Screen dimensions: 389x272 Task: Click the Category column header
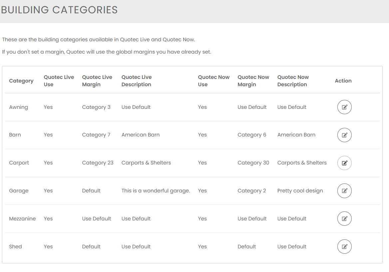[21, 81]
